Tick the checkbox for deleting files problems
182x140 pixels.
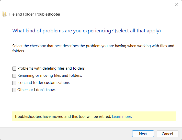click(x=14, y=69)
